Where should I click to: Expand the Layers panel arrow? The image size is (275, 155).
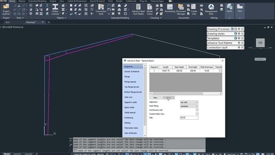click(229, 18)
